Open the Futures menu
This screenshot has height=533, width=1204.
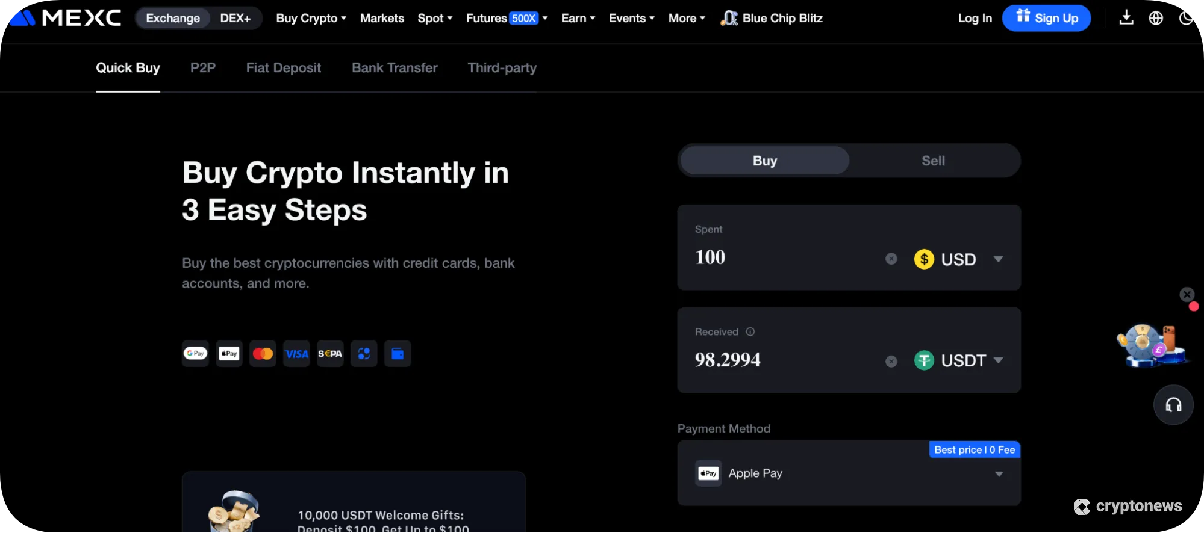(506, 18)
